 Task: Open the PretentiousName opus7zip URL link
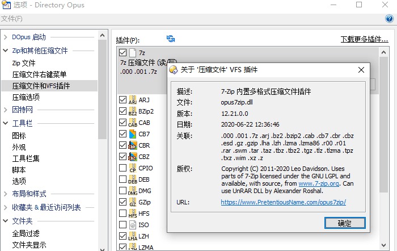pos(284,202)
